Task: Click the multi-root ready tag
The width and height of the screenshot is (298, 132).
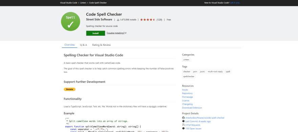Action: [x=215, y=72]
